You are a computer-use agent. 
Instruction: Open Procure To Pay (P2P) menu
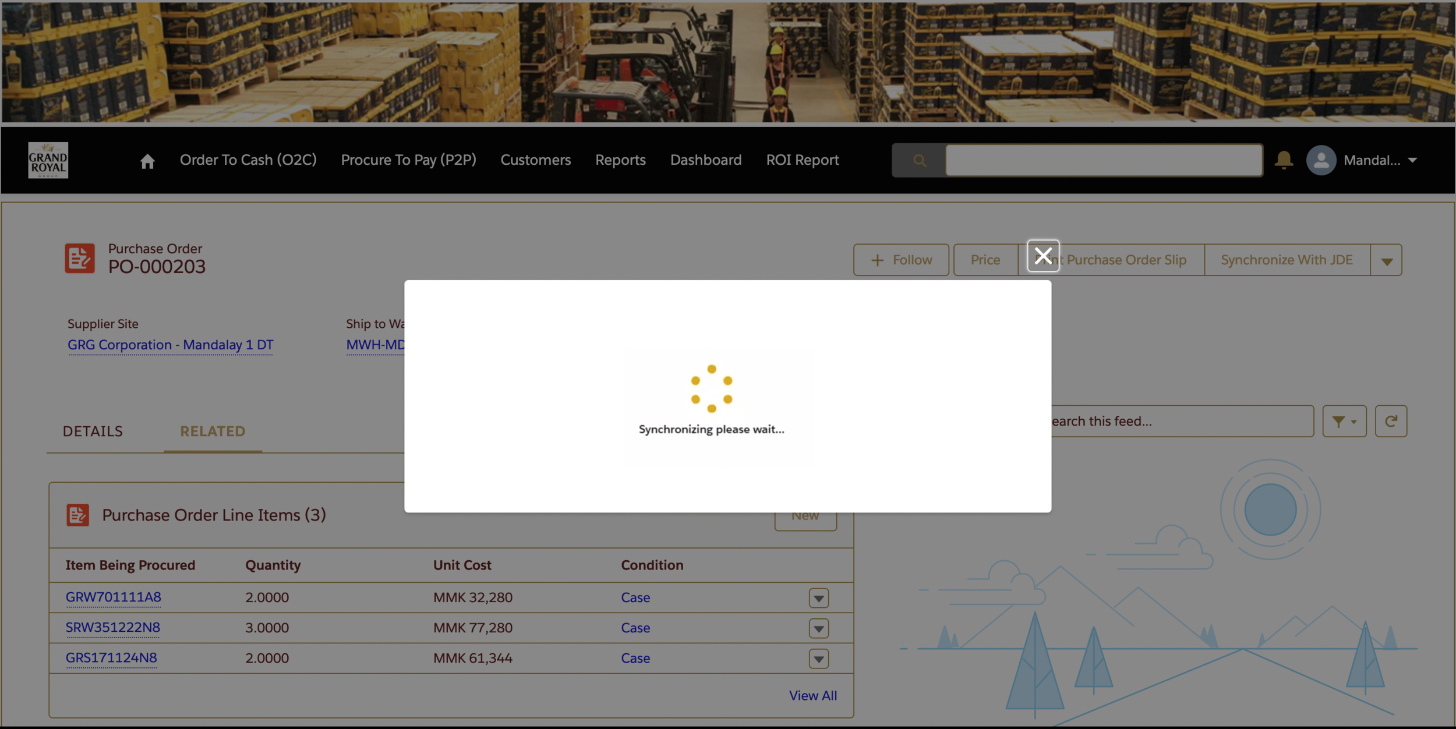click(408, 160)
